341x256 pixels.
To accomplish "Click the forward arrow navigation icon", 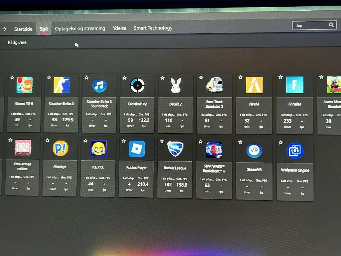I will point(4,29).
